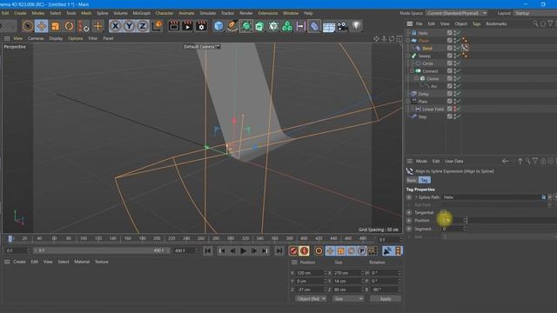Open the Simulate menu

(207, 13)
